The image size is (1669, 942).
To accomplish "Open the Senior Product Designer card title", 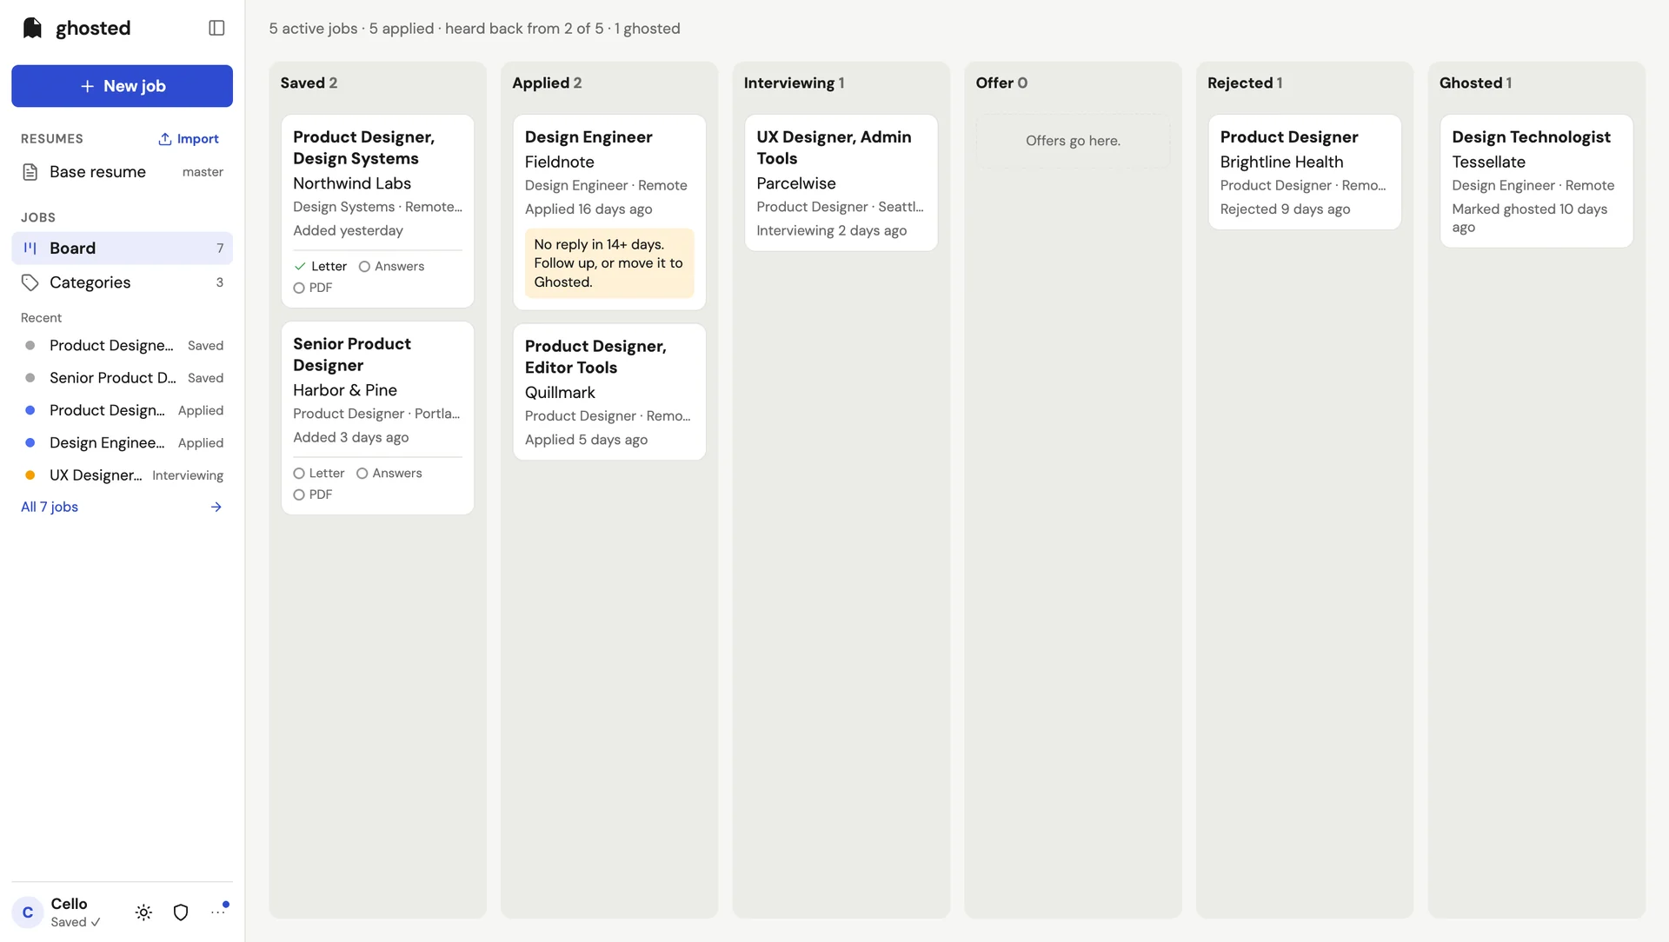I will click(x=352, y=355).
